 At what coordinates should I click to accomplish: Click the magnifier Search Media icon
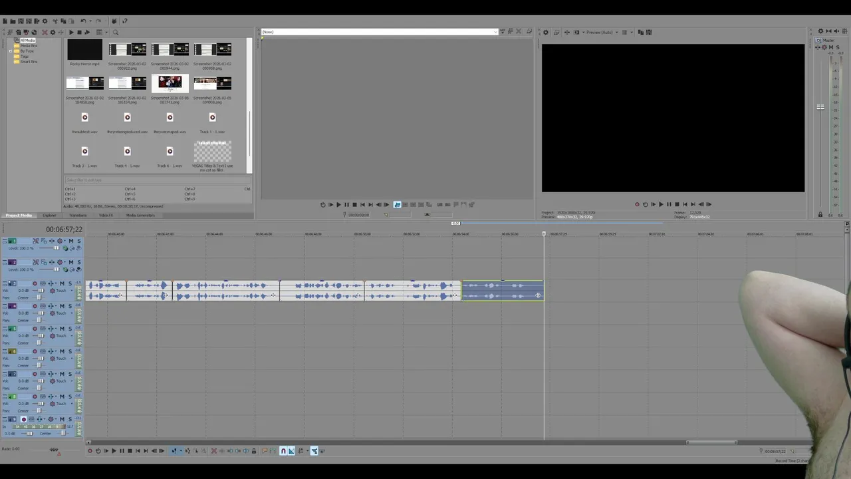(116, 33)
